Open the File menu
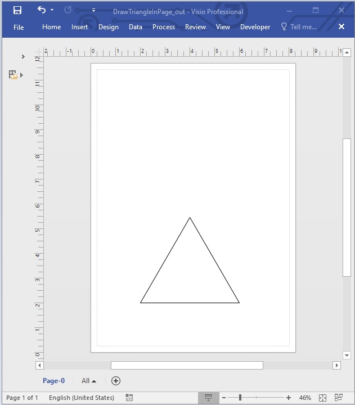Screen dimensions: 355x405 [x=19, y=27]
